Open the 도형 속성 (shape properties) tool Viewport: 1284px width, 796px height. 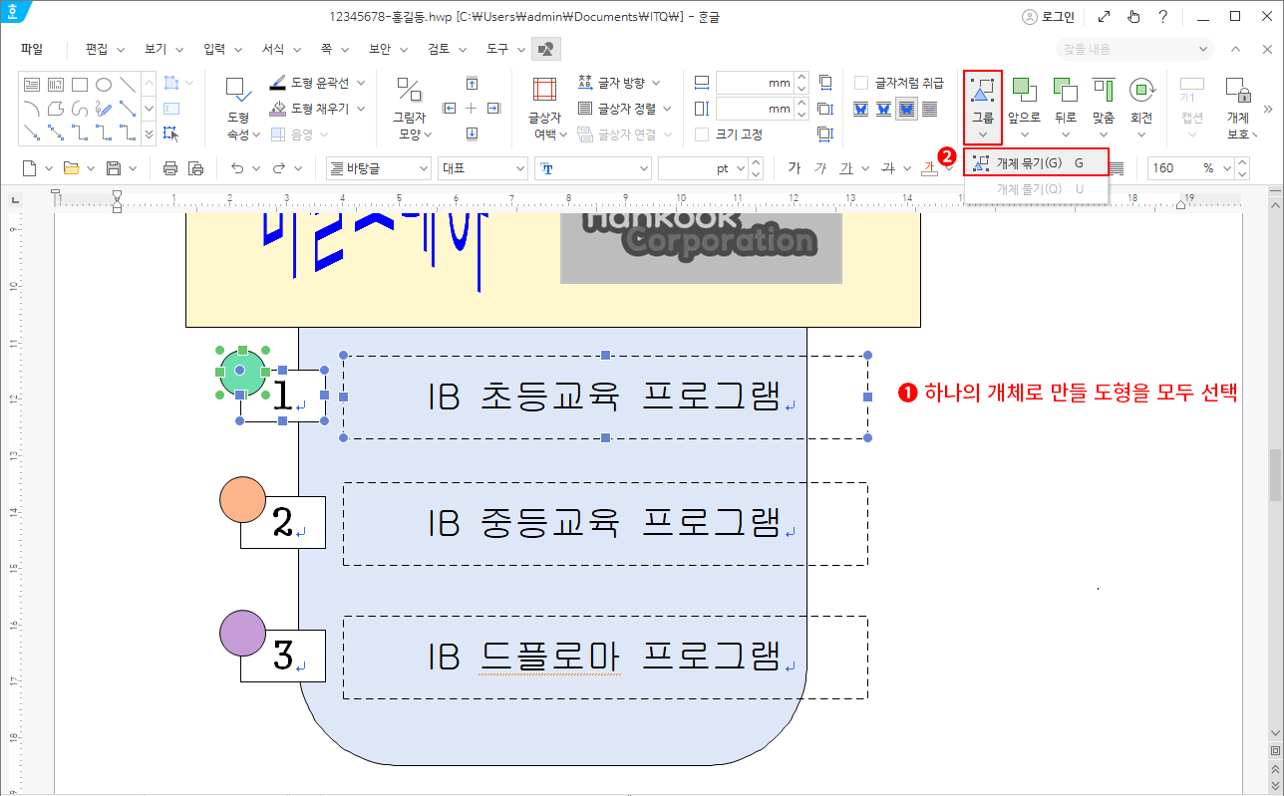pos(237,108)
